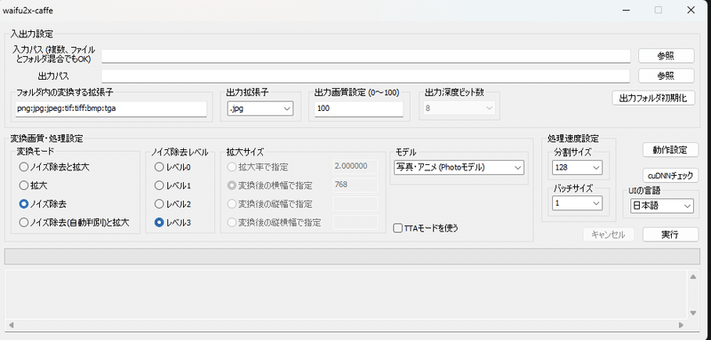Choose noise reduction レベル2
Viewport: 711px width, 340px height.
point(172,203)
